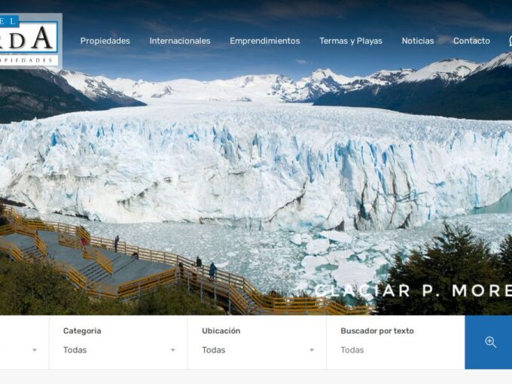Follow the Contacto navigation link
The height and width of the screenshot is (384, 512).
[x=471, y=41]
